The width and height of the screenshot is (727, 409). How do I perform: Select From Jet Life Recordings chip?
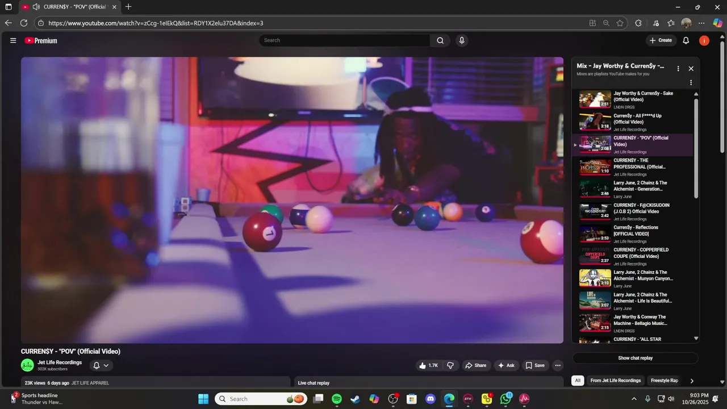point(616,381)
